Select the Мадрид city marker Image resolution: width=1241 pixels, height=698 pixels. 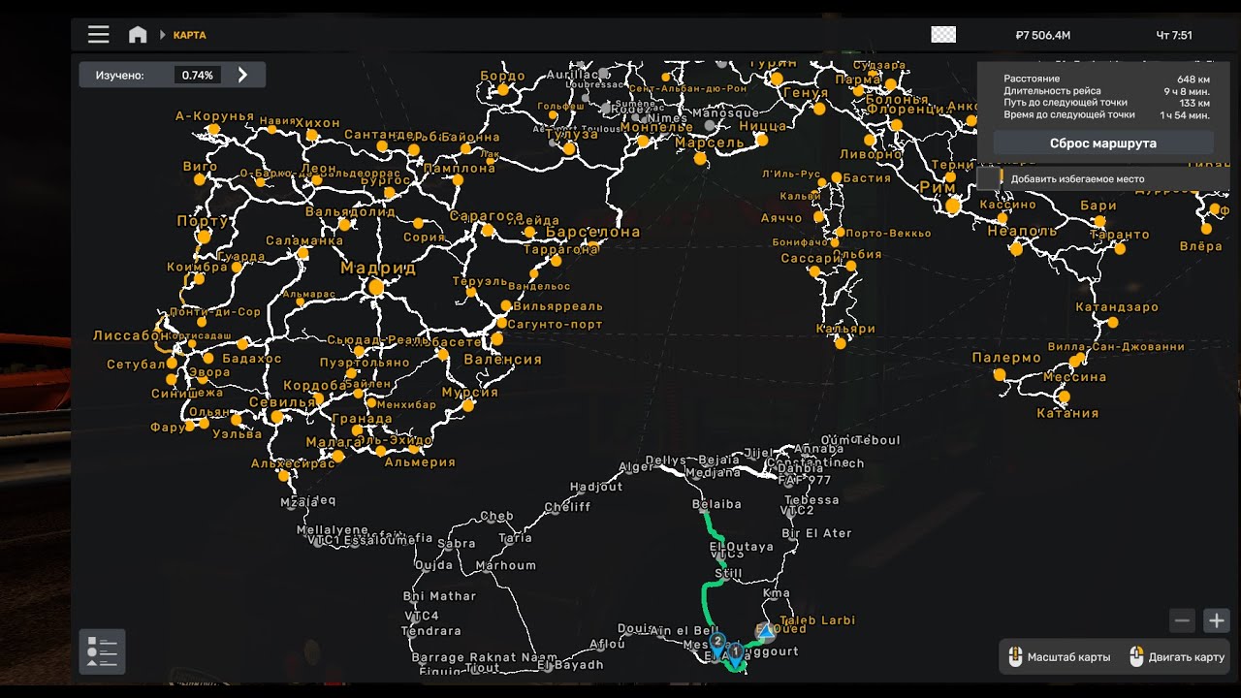pos(375,287)
